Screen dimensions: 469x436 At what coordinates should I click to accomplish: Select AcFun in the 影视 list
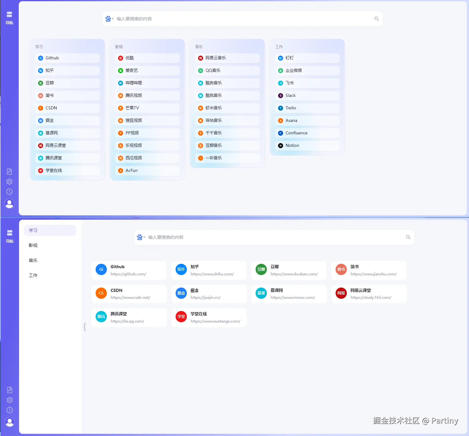tap(147, 170)
